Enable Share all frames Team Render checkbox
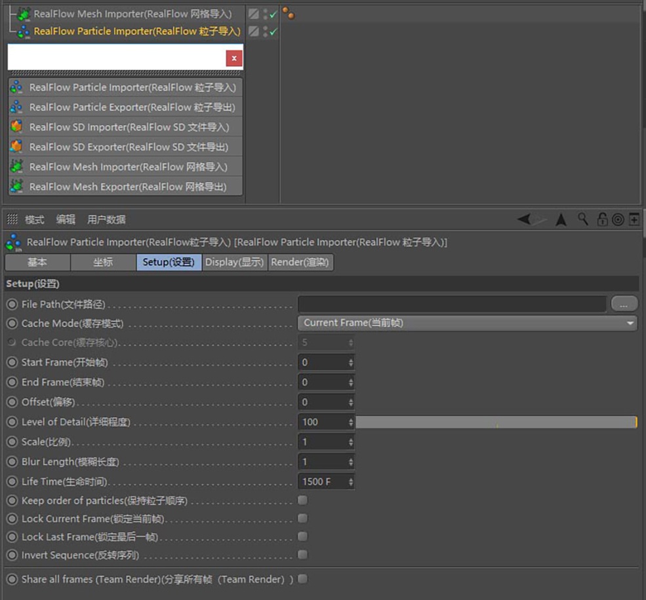Image resolution: width=646 pixels, height=600 pixels. 303,579
